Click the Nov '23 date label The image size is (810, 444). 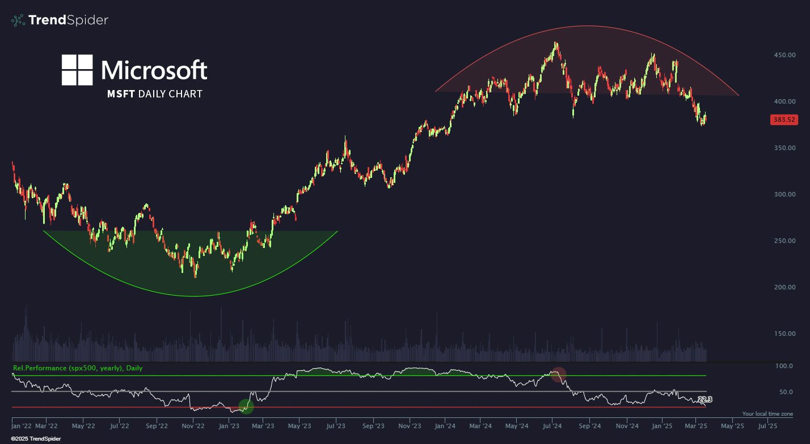coord(409,425)
